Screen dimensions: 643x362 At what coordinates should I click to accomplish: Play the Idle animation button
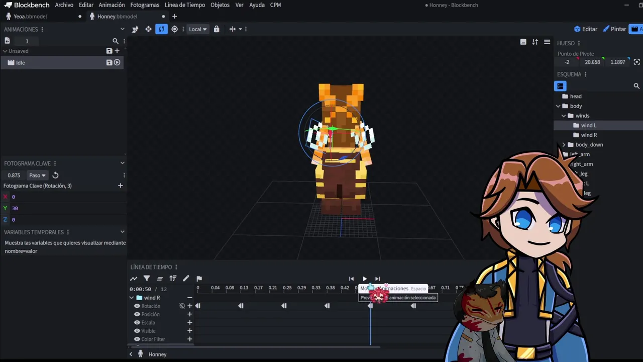(117, 62)
